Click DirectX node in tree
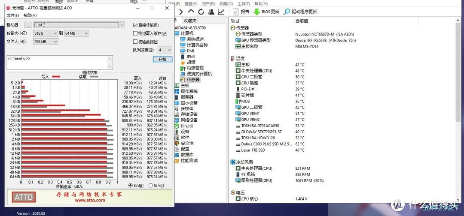 [x=183, y=126]
